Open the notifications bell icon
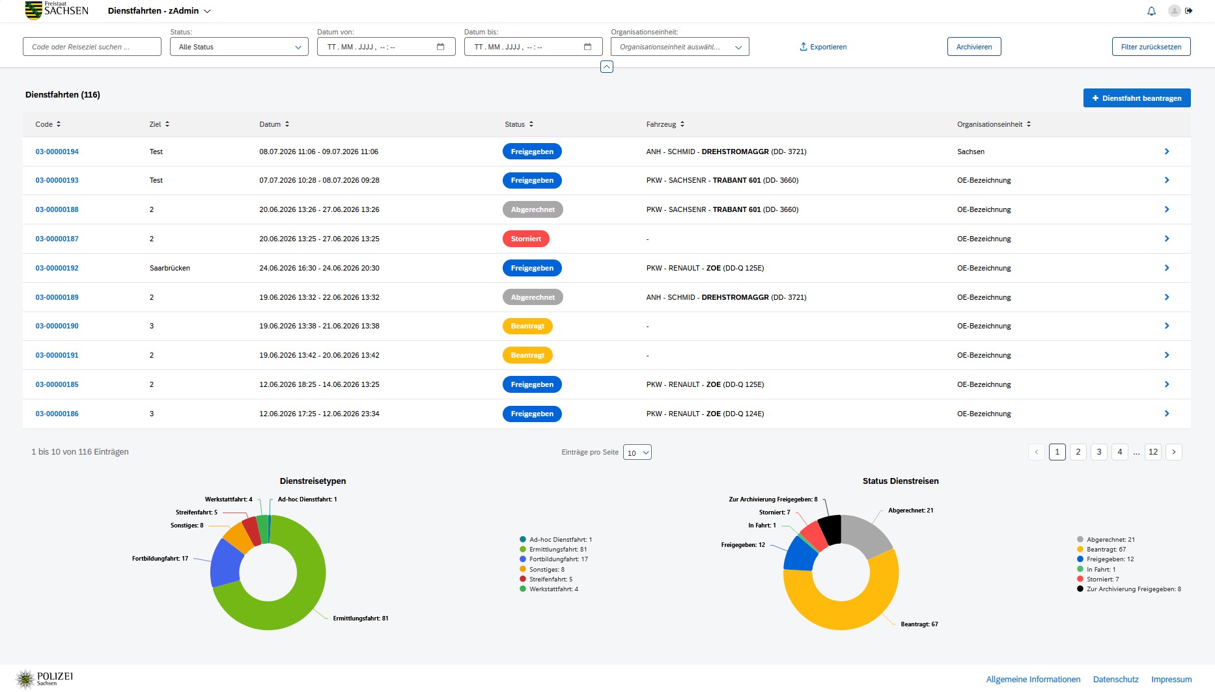 coord(1151,11)
